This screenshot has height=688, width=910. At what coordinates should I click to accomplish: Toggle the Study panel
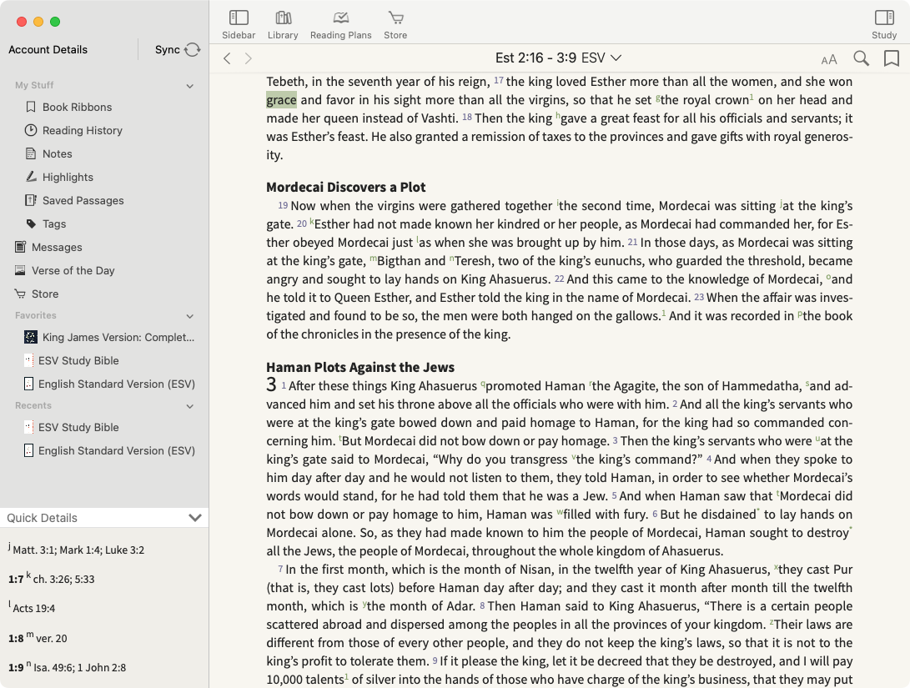pyautogui.click(x=884, y=26)
